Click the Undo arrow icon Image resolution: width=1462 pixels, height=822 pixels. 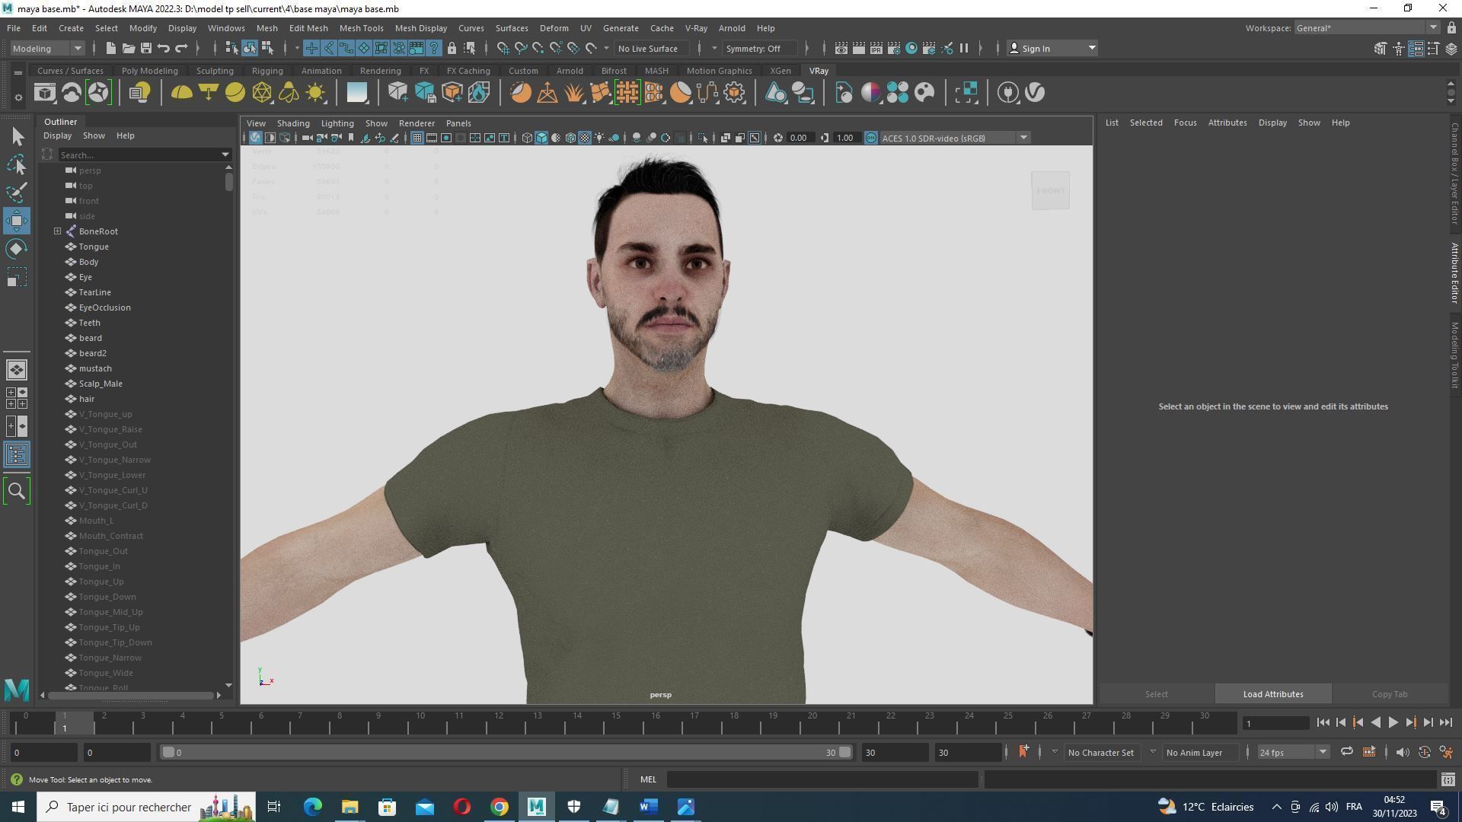coord(163,49)
